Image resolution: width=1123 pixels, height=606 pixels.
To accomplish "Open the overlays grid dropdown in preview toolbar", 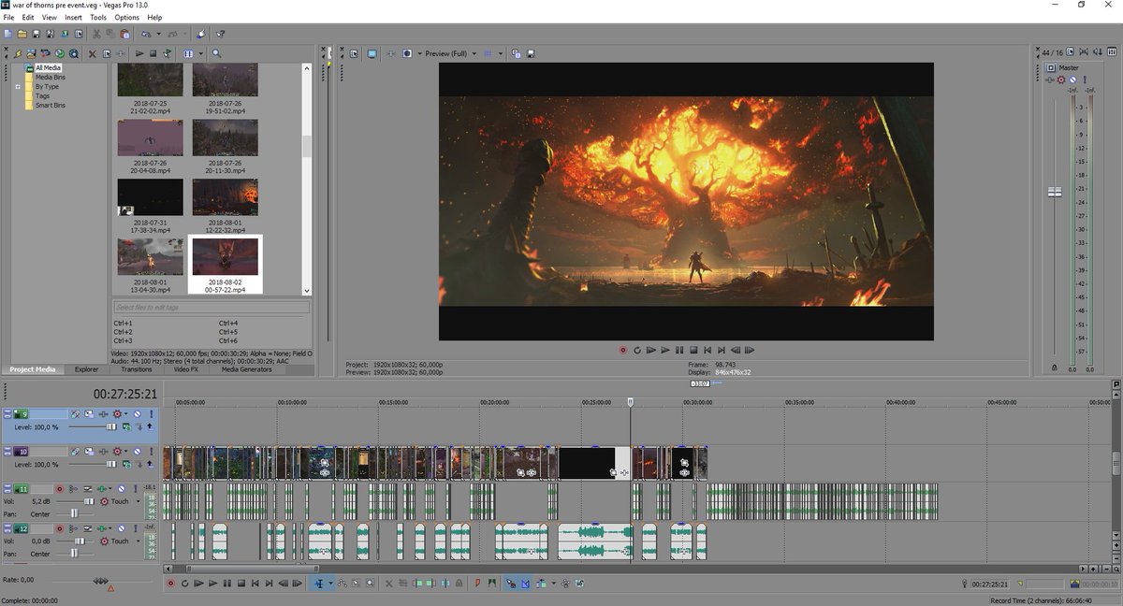I will [x=501, y=53].
